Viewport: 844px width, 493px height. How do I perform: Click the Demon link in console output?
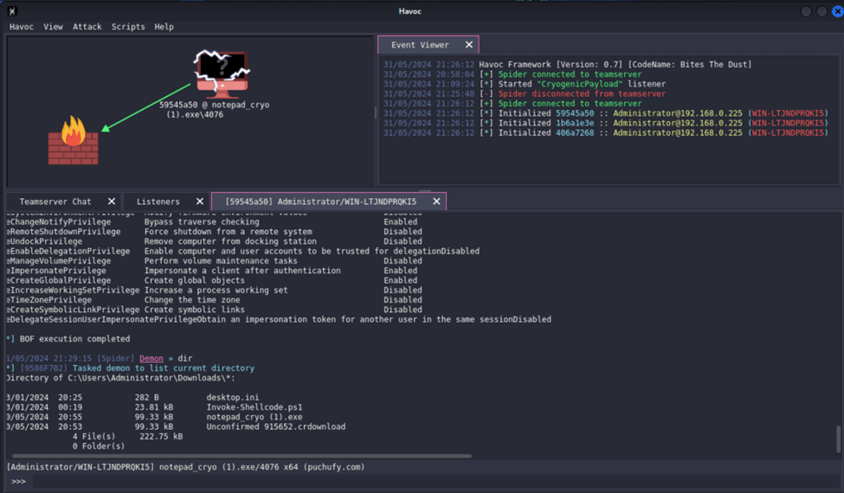tap(151, 358)
